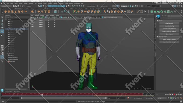Click the Open Scene folder icon
Image resolution: width=183 pixels, height=103 pixels.
pos(16,6)
